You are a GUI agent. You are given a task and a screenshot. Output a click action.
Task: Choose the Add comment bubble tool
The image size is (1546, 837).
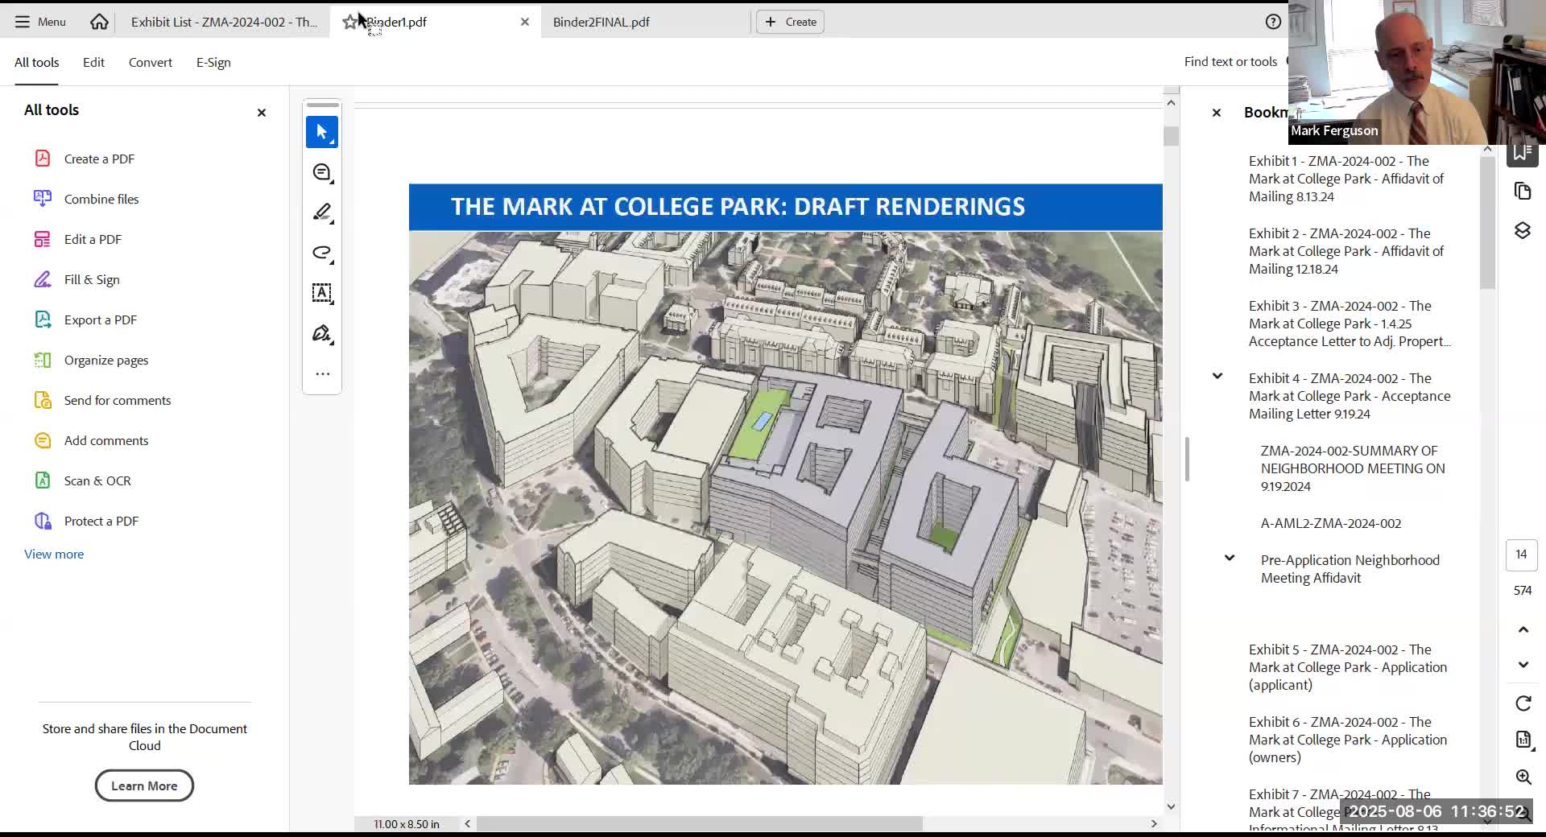322,172
